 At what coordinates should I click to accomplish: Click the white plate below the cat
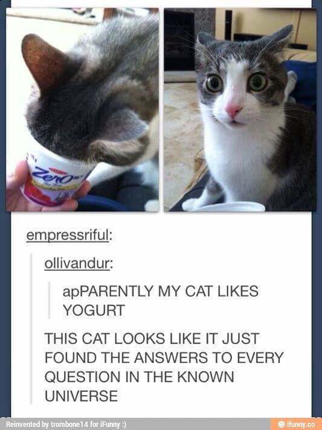tap(229, 206)
